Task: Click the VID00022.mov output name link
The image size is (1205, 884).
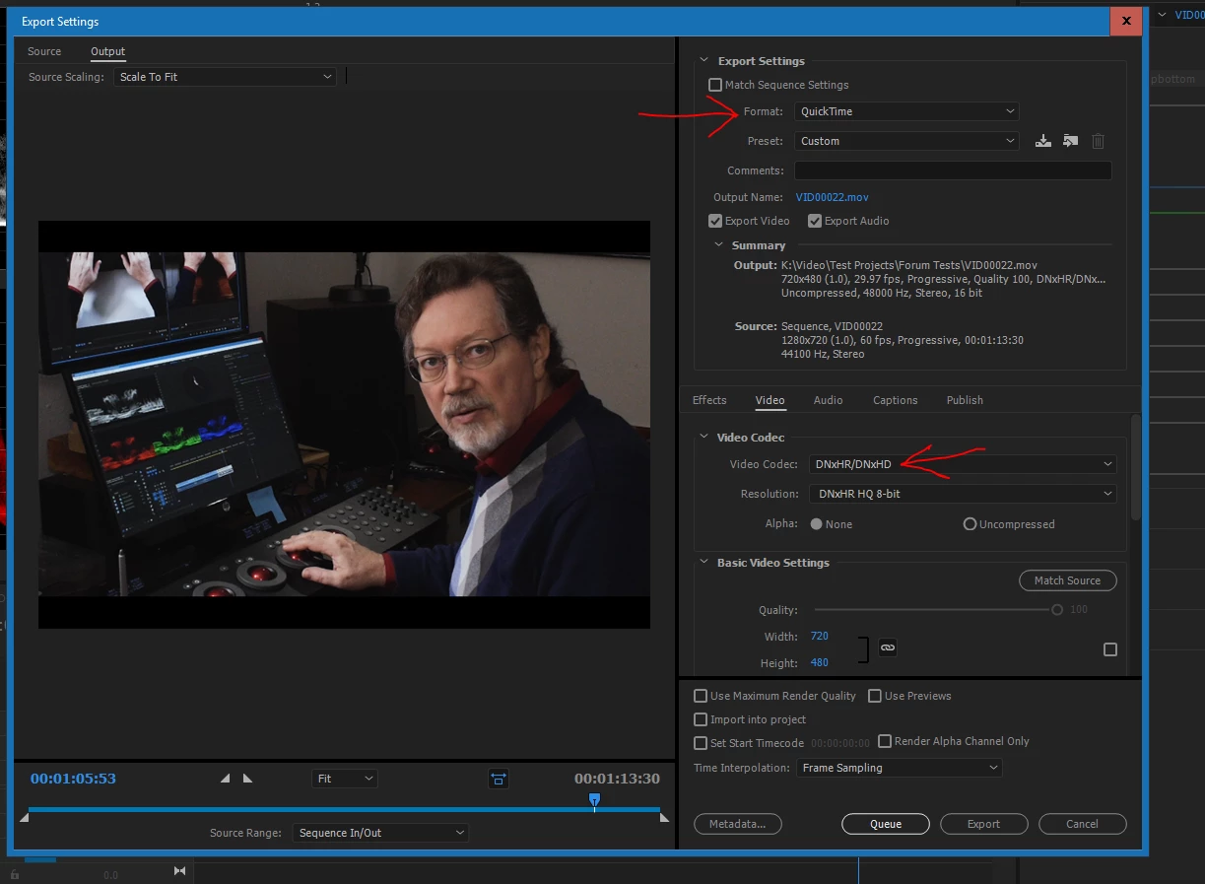Action: [833, 197]
